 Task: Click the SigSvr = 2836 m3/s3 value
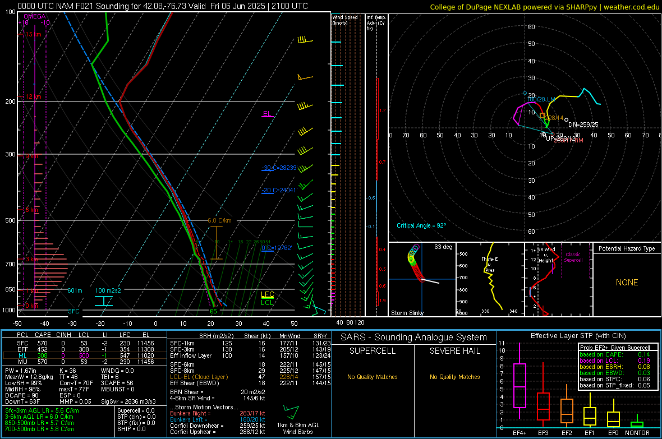coord(128,401)
